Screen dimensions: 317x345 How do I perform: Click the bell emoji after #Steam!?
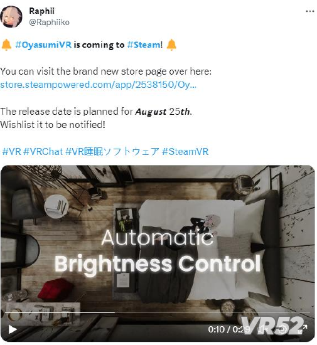[171, 45]
